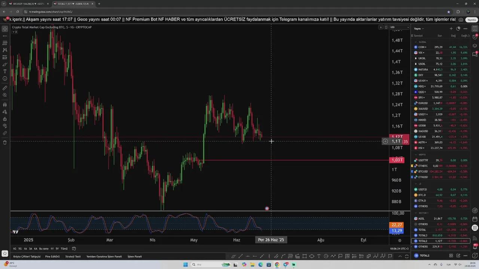Toggle stay in drawing mode
479x269 pixels.
[5, 112]
